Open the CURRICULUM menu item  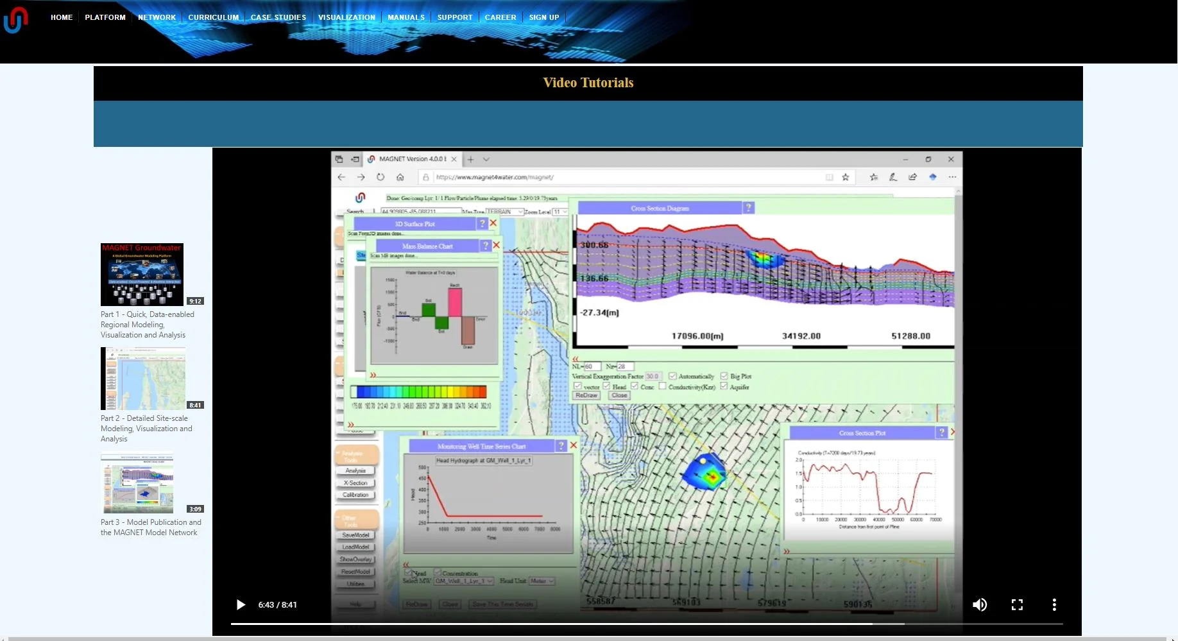pyautogui.click(x=213, y=17)
